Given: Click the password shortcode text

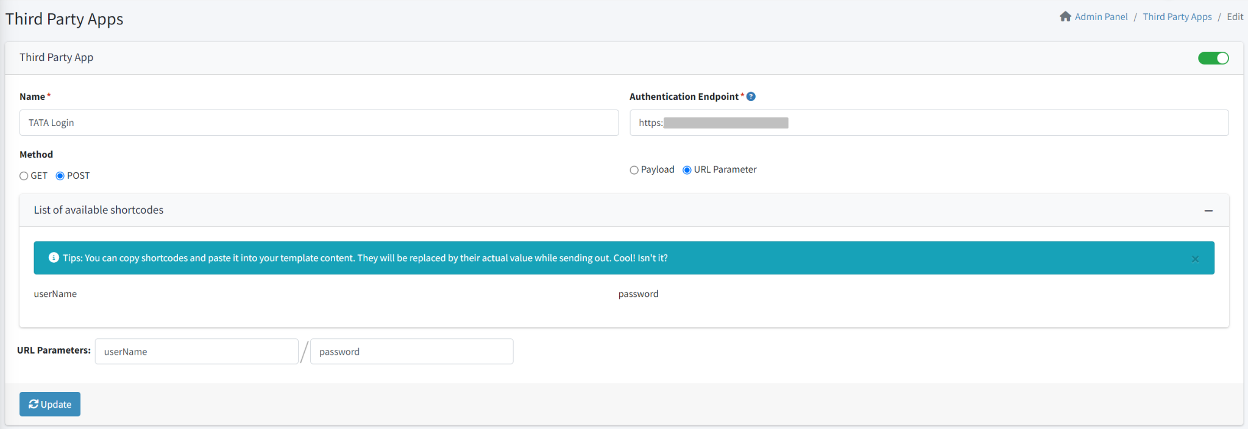Looking at the screenshot, I should coord(638,294).
